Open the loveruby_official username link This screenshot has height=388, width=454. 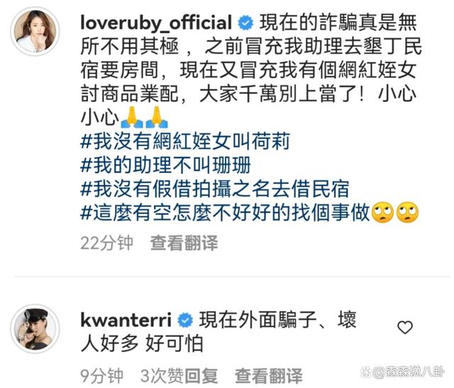156,23
